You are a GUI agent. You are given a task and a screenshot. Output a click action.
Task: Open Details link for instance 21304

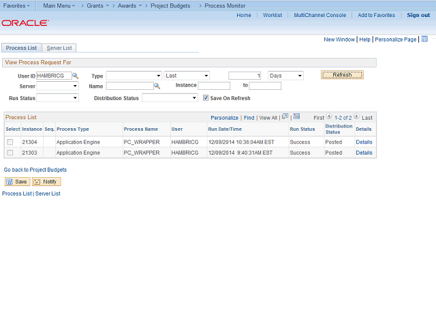364,142
